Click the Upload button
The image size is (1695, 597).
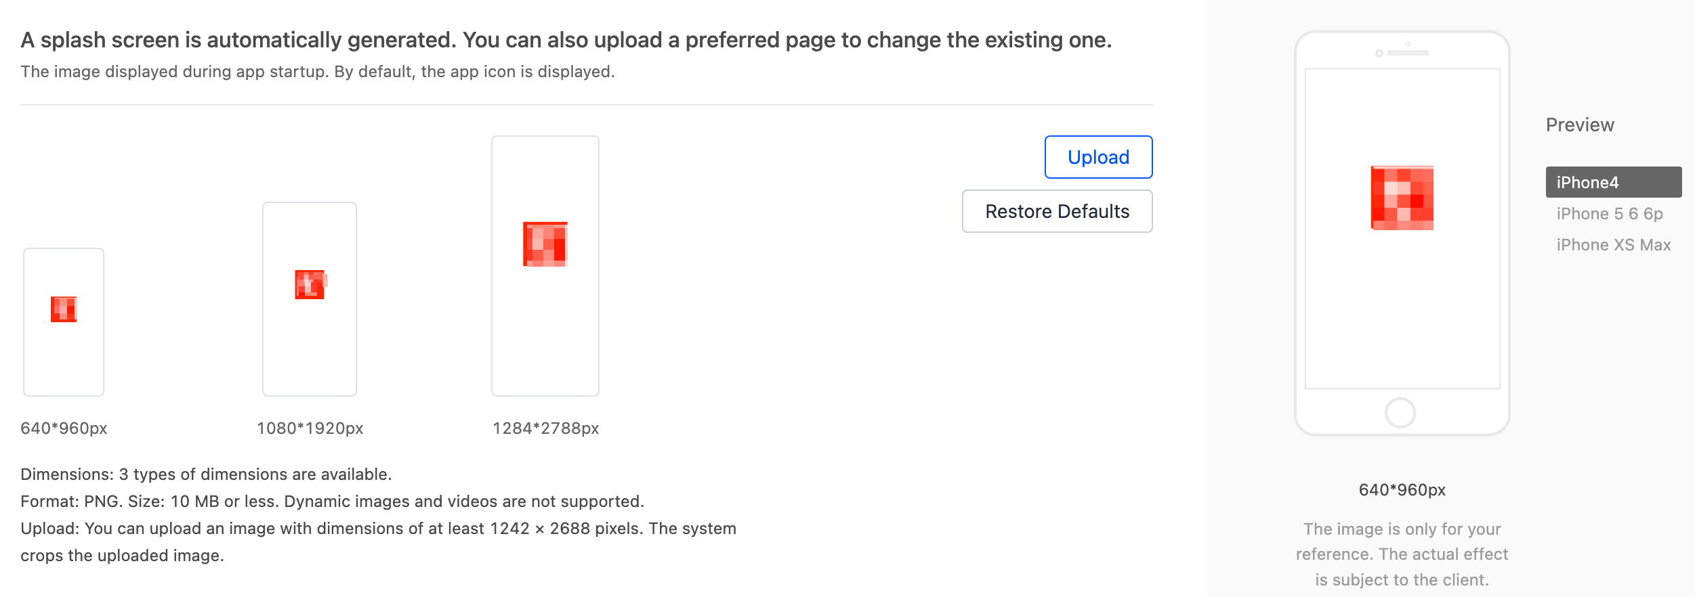pyautogui.click(x=1098, y=156)
